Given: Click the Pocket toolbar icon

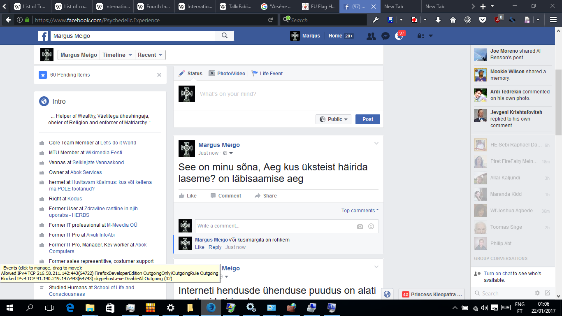Looking at the screenshot, I should click(483, 20).
